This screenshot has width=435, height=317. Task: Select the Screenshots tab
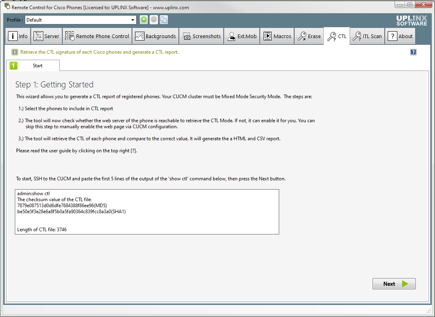202,36
